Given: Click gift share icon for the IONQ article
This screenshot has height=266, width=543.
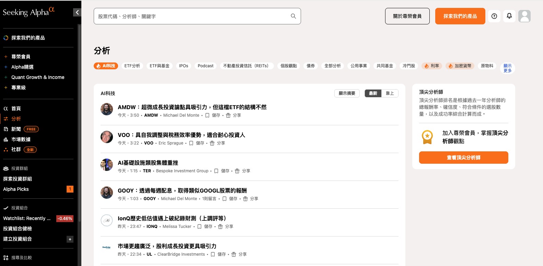Looking at the screenshot, I should pos(220,227).
